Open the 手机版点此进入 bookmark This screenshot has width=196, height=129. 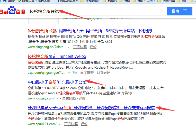(65, 1)
